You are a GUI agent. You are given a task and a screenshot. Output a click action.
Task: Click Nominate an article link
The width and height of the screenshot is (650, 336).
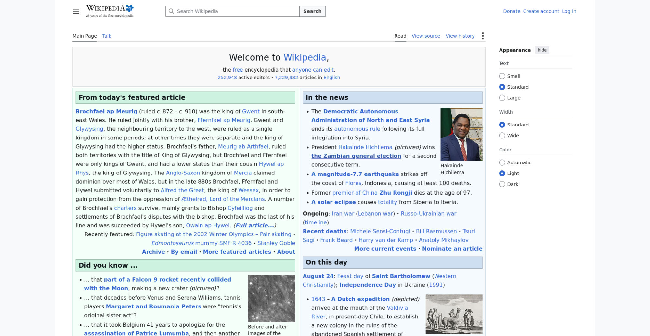tap(452, 249)
